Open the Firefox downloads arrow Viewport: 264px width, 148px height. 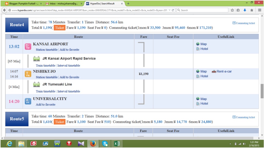point(245,10)
